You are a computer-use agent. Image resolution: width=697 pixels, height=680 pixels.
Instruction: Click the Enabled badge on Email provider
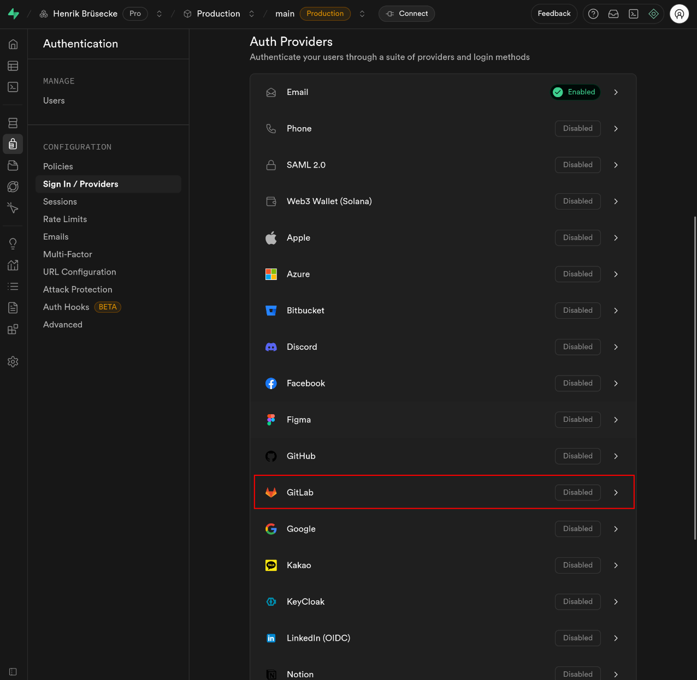pos(575,92)
